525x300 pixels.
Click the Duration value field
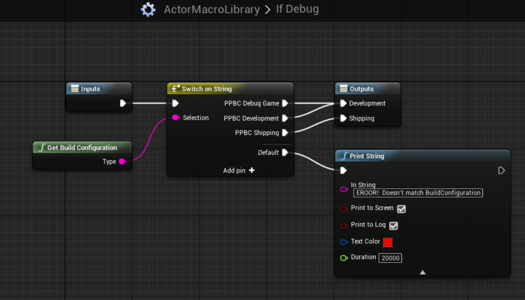coord(390,258)
